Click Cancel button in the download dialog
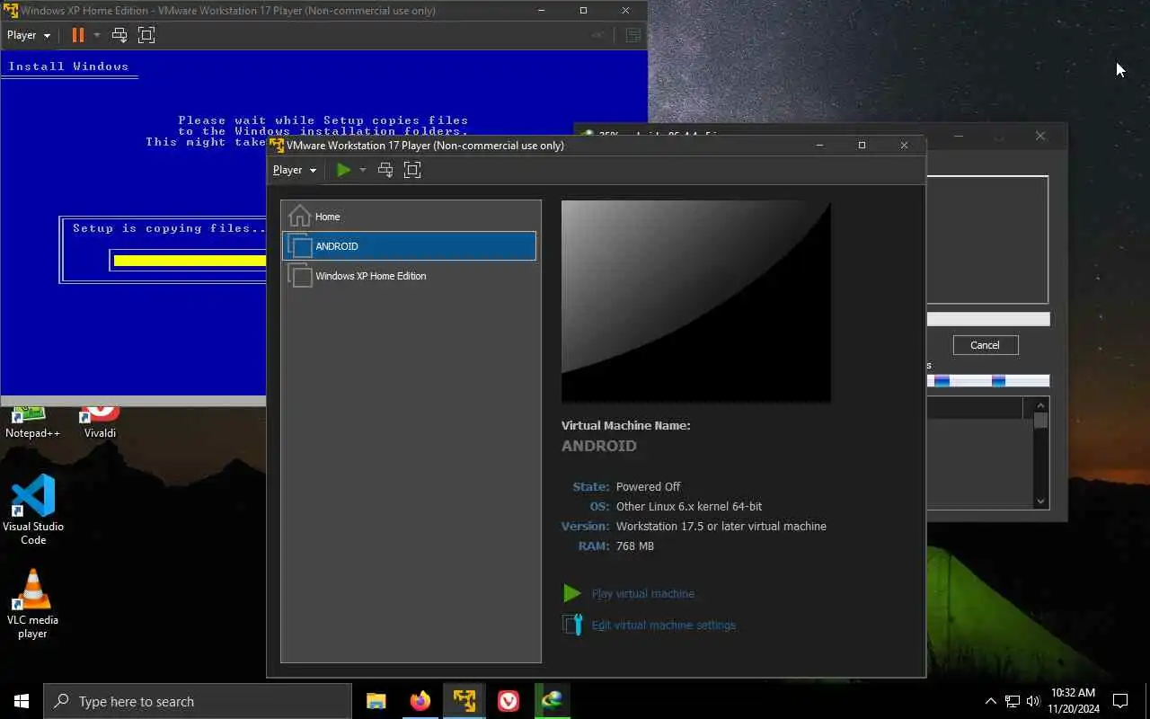Image resolution: width=1150 pixels, height=719 pixels. [x=985, y=345]
